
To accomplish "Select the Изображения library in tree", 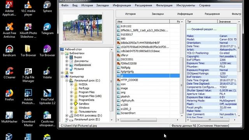I will pos(82,65).
